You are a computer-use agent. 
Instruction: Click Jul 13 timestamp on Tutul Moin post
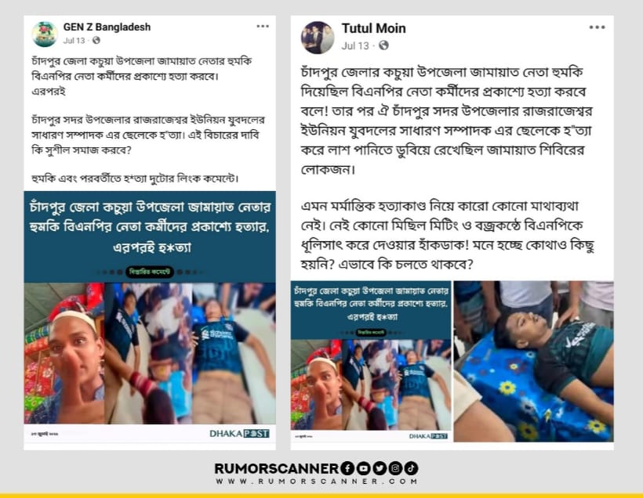click(355, 45)
